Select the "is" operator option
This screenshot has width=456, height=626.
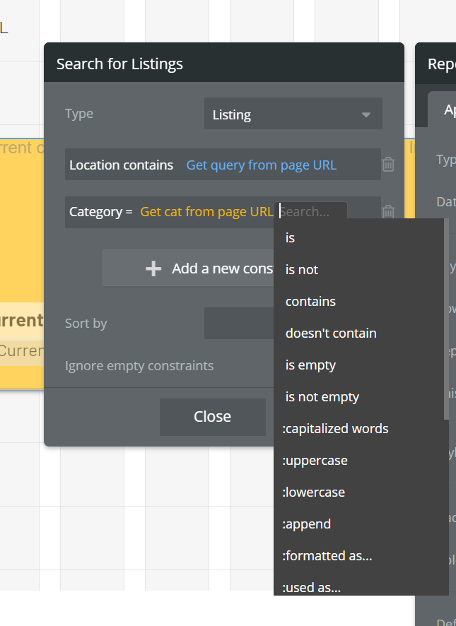[290, 238]
